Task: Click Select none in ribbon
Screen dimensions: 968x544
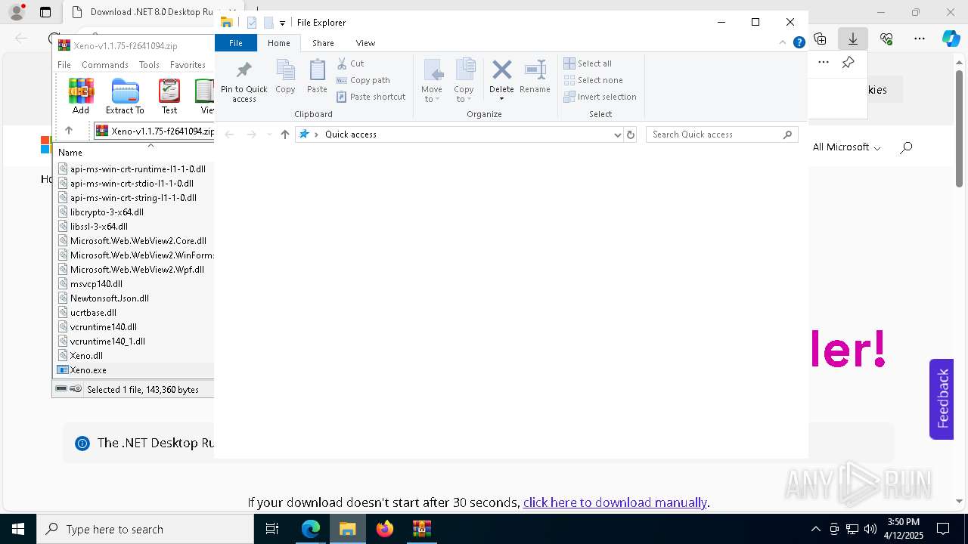Action: (593, 80)
